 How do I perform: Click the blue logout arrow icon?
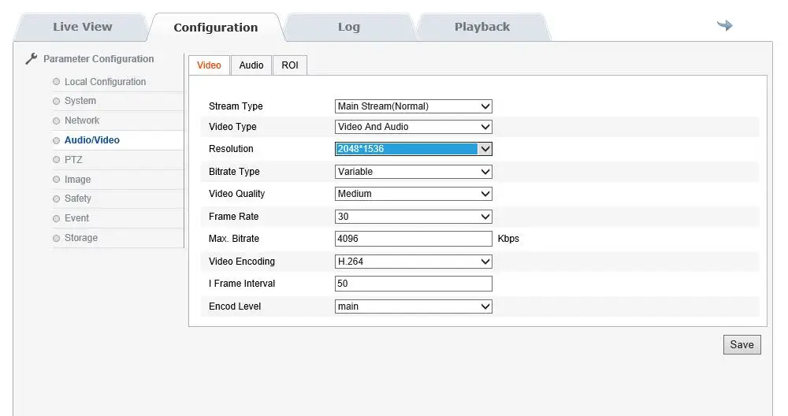pos(725,25)
